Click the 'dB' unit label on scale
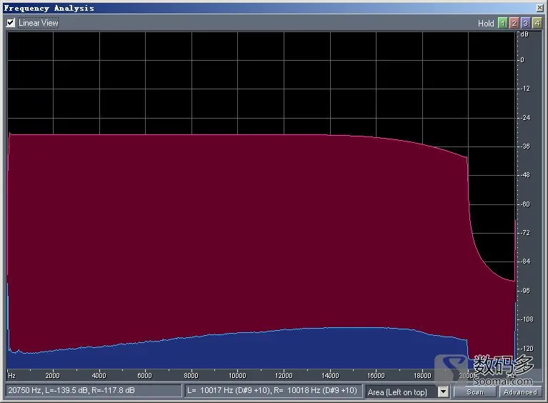Viewport: 548px width, 403px height. pos(524,34)
